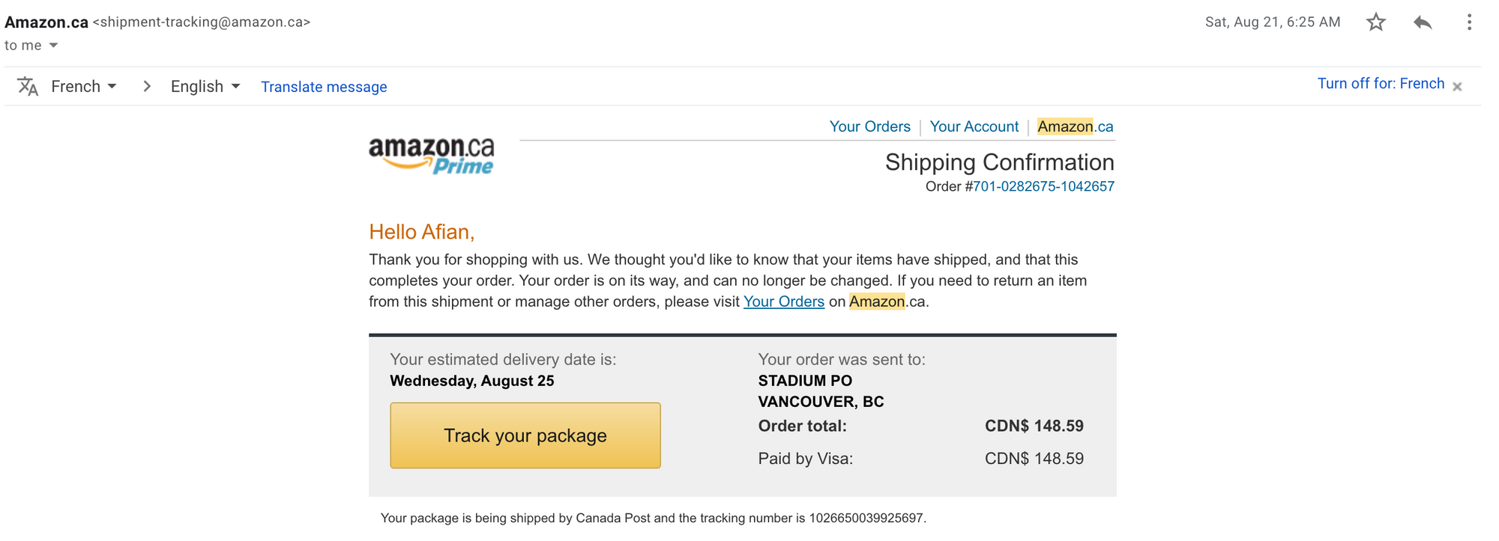Open Your Account from the email header
This screenshot has height=541, width=1499.
point(974,126)
